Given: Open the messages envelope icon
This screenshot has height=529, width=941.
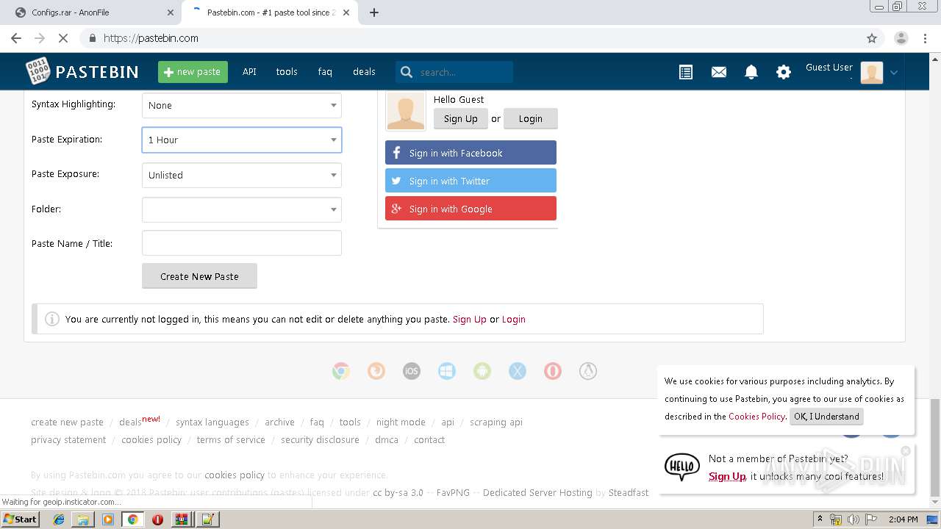Looking at the screenshot, I should [x=719, y=72].
